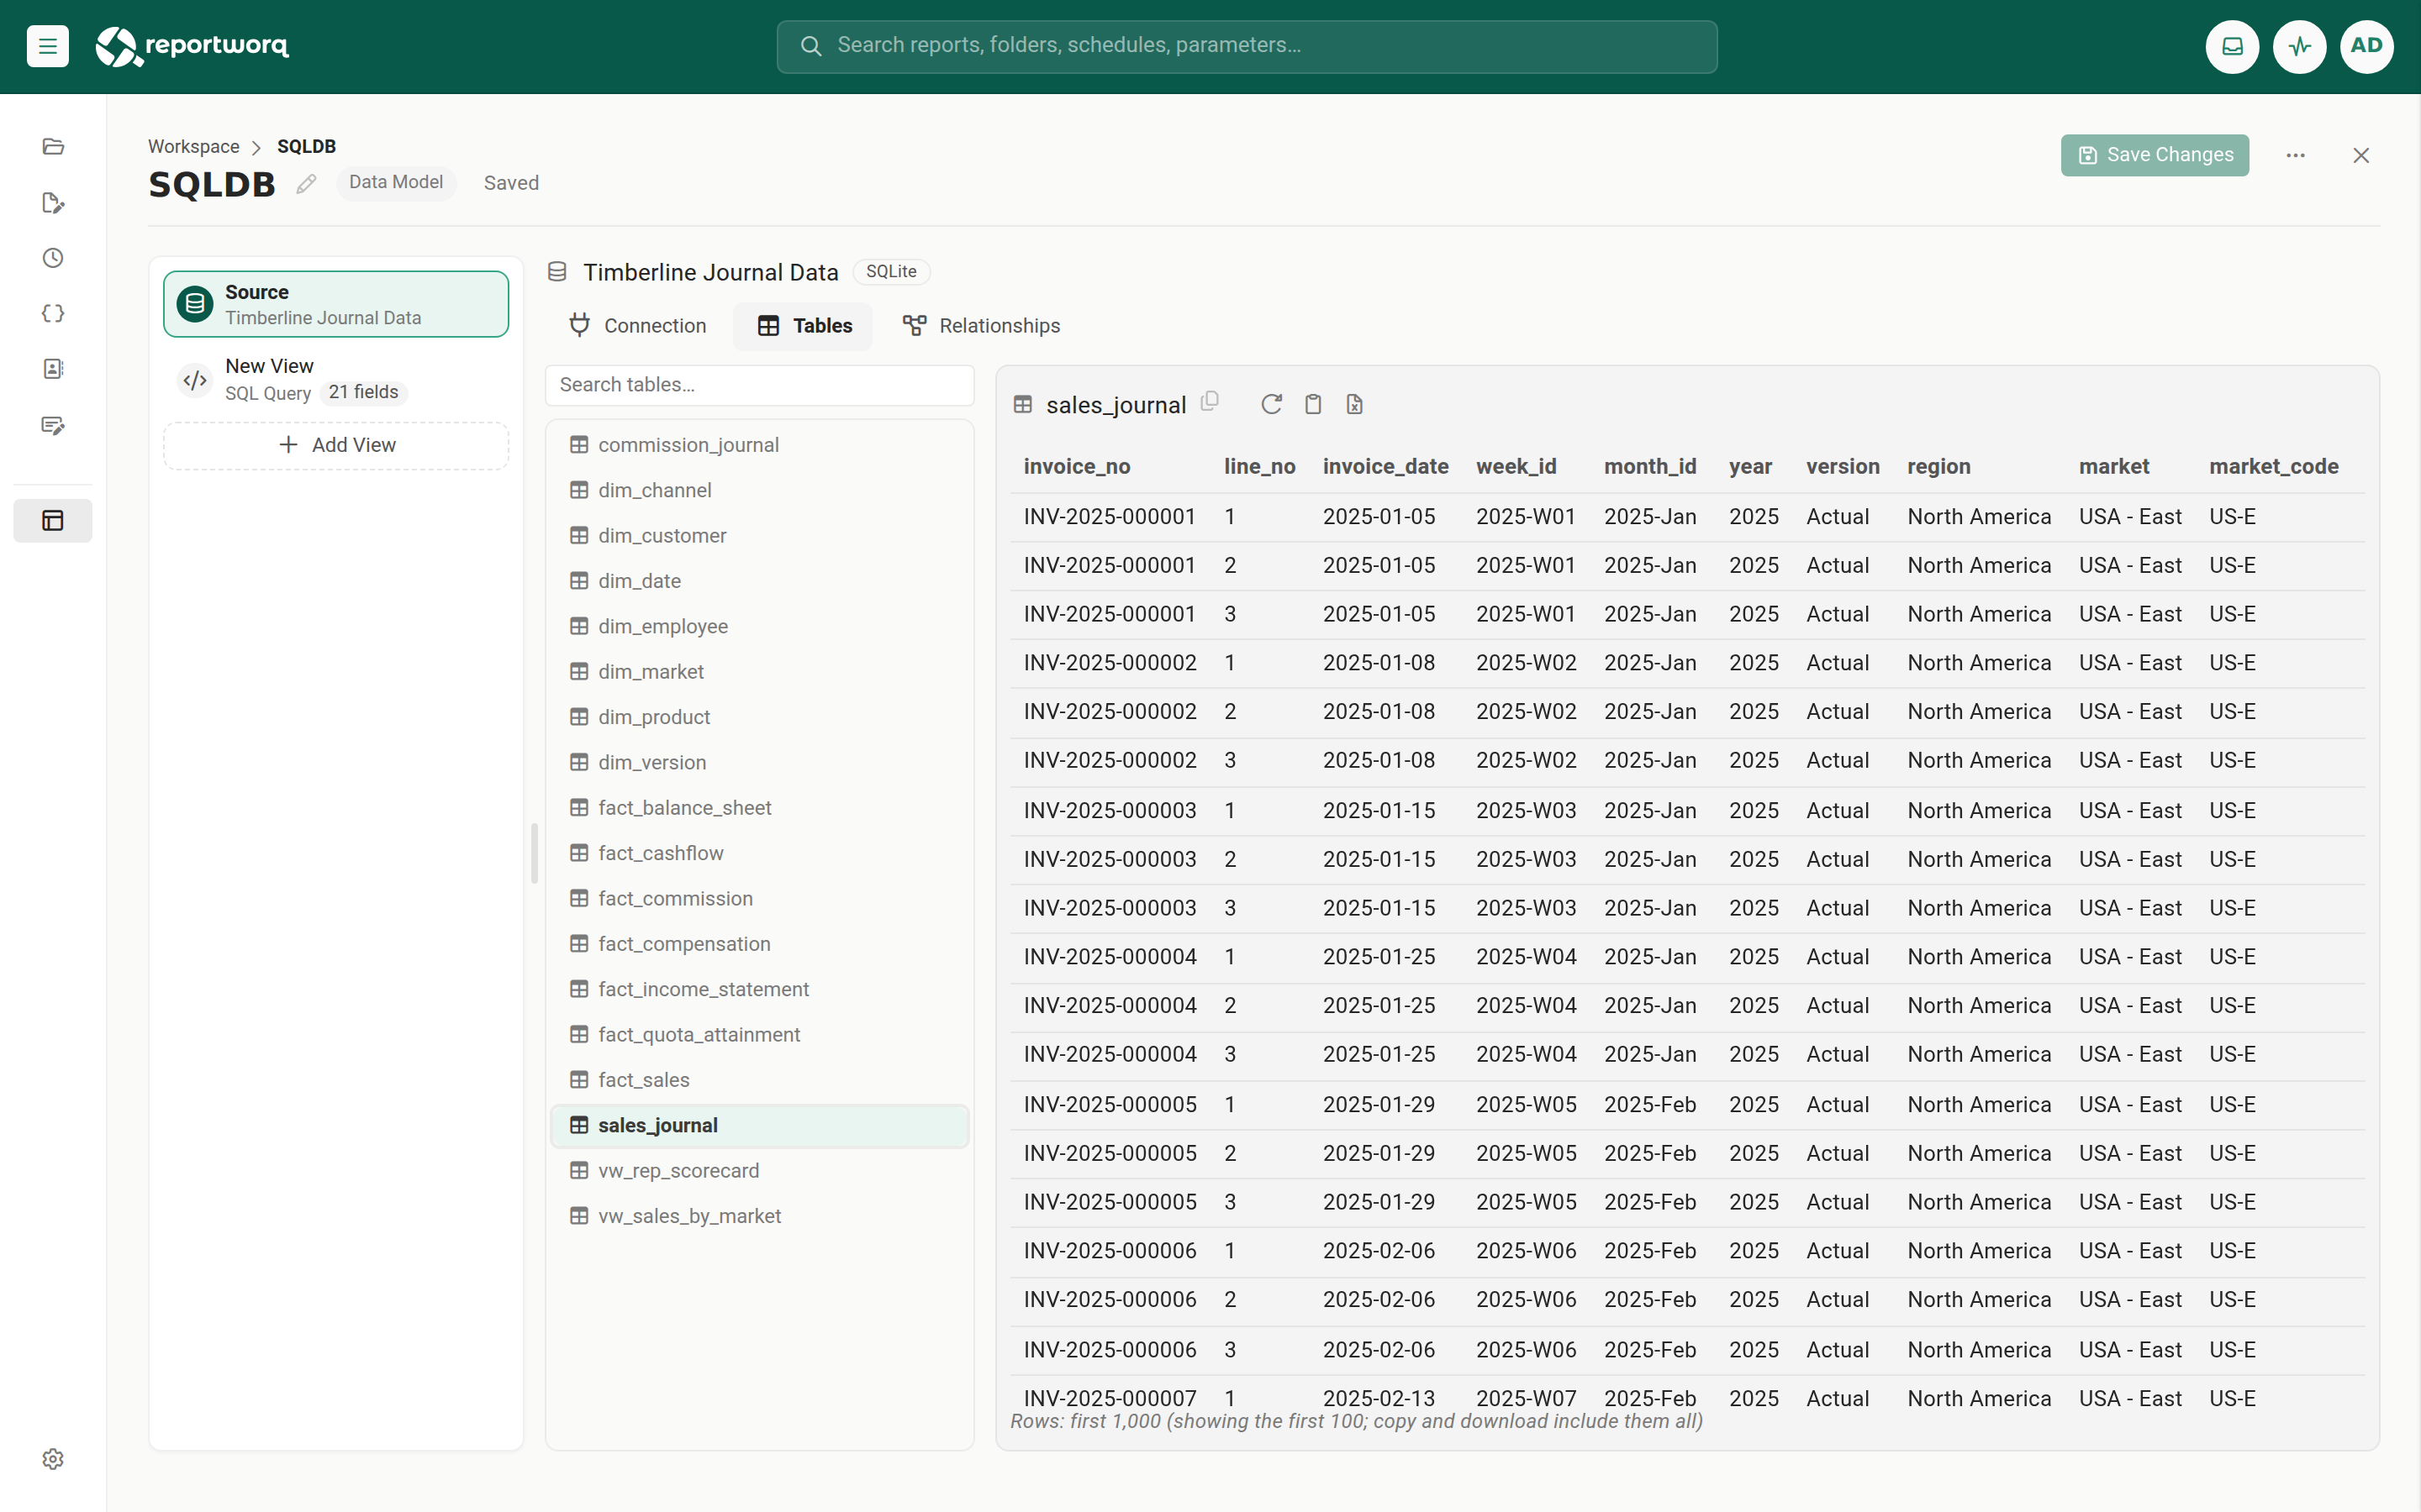
Task: Open the hamburger menu icon
Action: pos(47,46)
